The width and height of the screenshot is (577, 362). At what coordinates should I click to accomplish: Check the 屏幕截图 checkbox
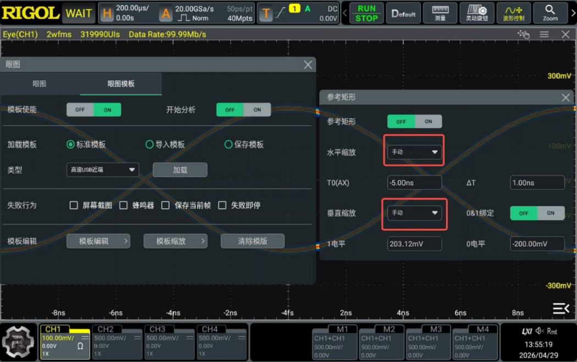point(74,205)
